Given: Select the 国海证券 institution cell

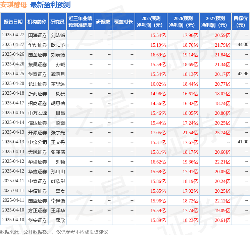Looking at the screenshot, I should click(x=38, y=35).
